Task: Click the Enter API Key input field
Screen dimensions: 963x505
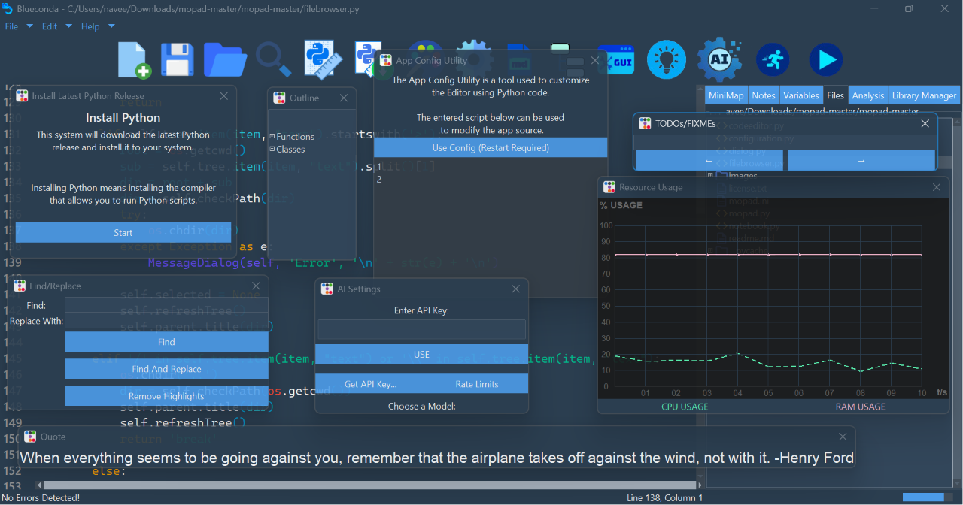Action: (x=421, y=330)
